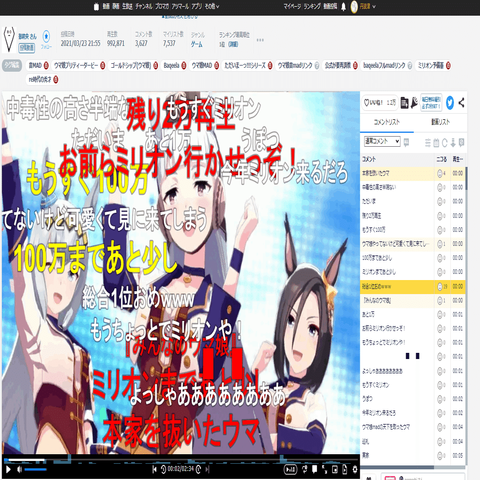This screenshot has height=480, width=480.
Task: Open the 通常コメント dropdown
Action: pyautogui.click(x=382, y=141)
